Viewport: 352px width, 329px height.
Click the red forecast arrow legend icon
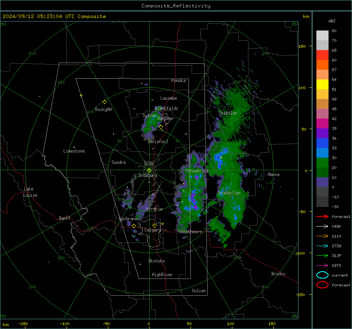[322, 216]
